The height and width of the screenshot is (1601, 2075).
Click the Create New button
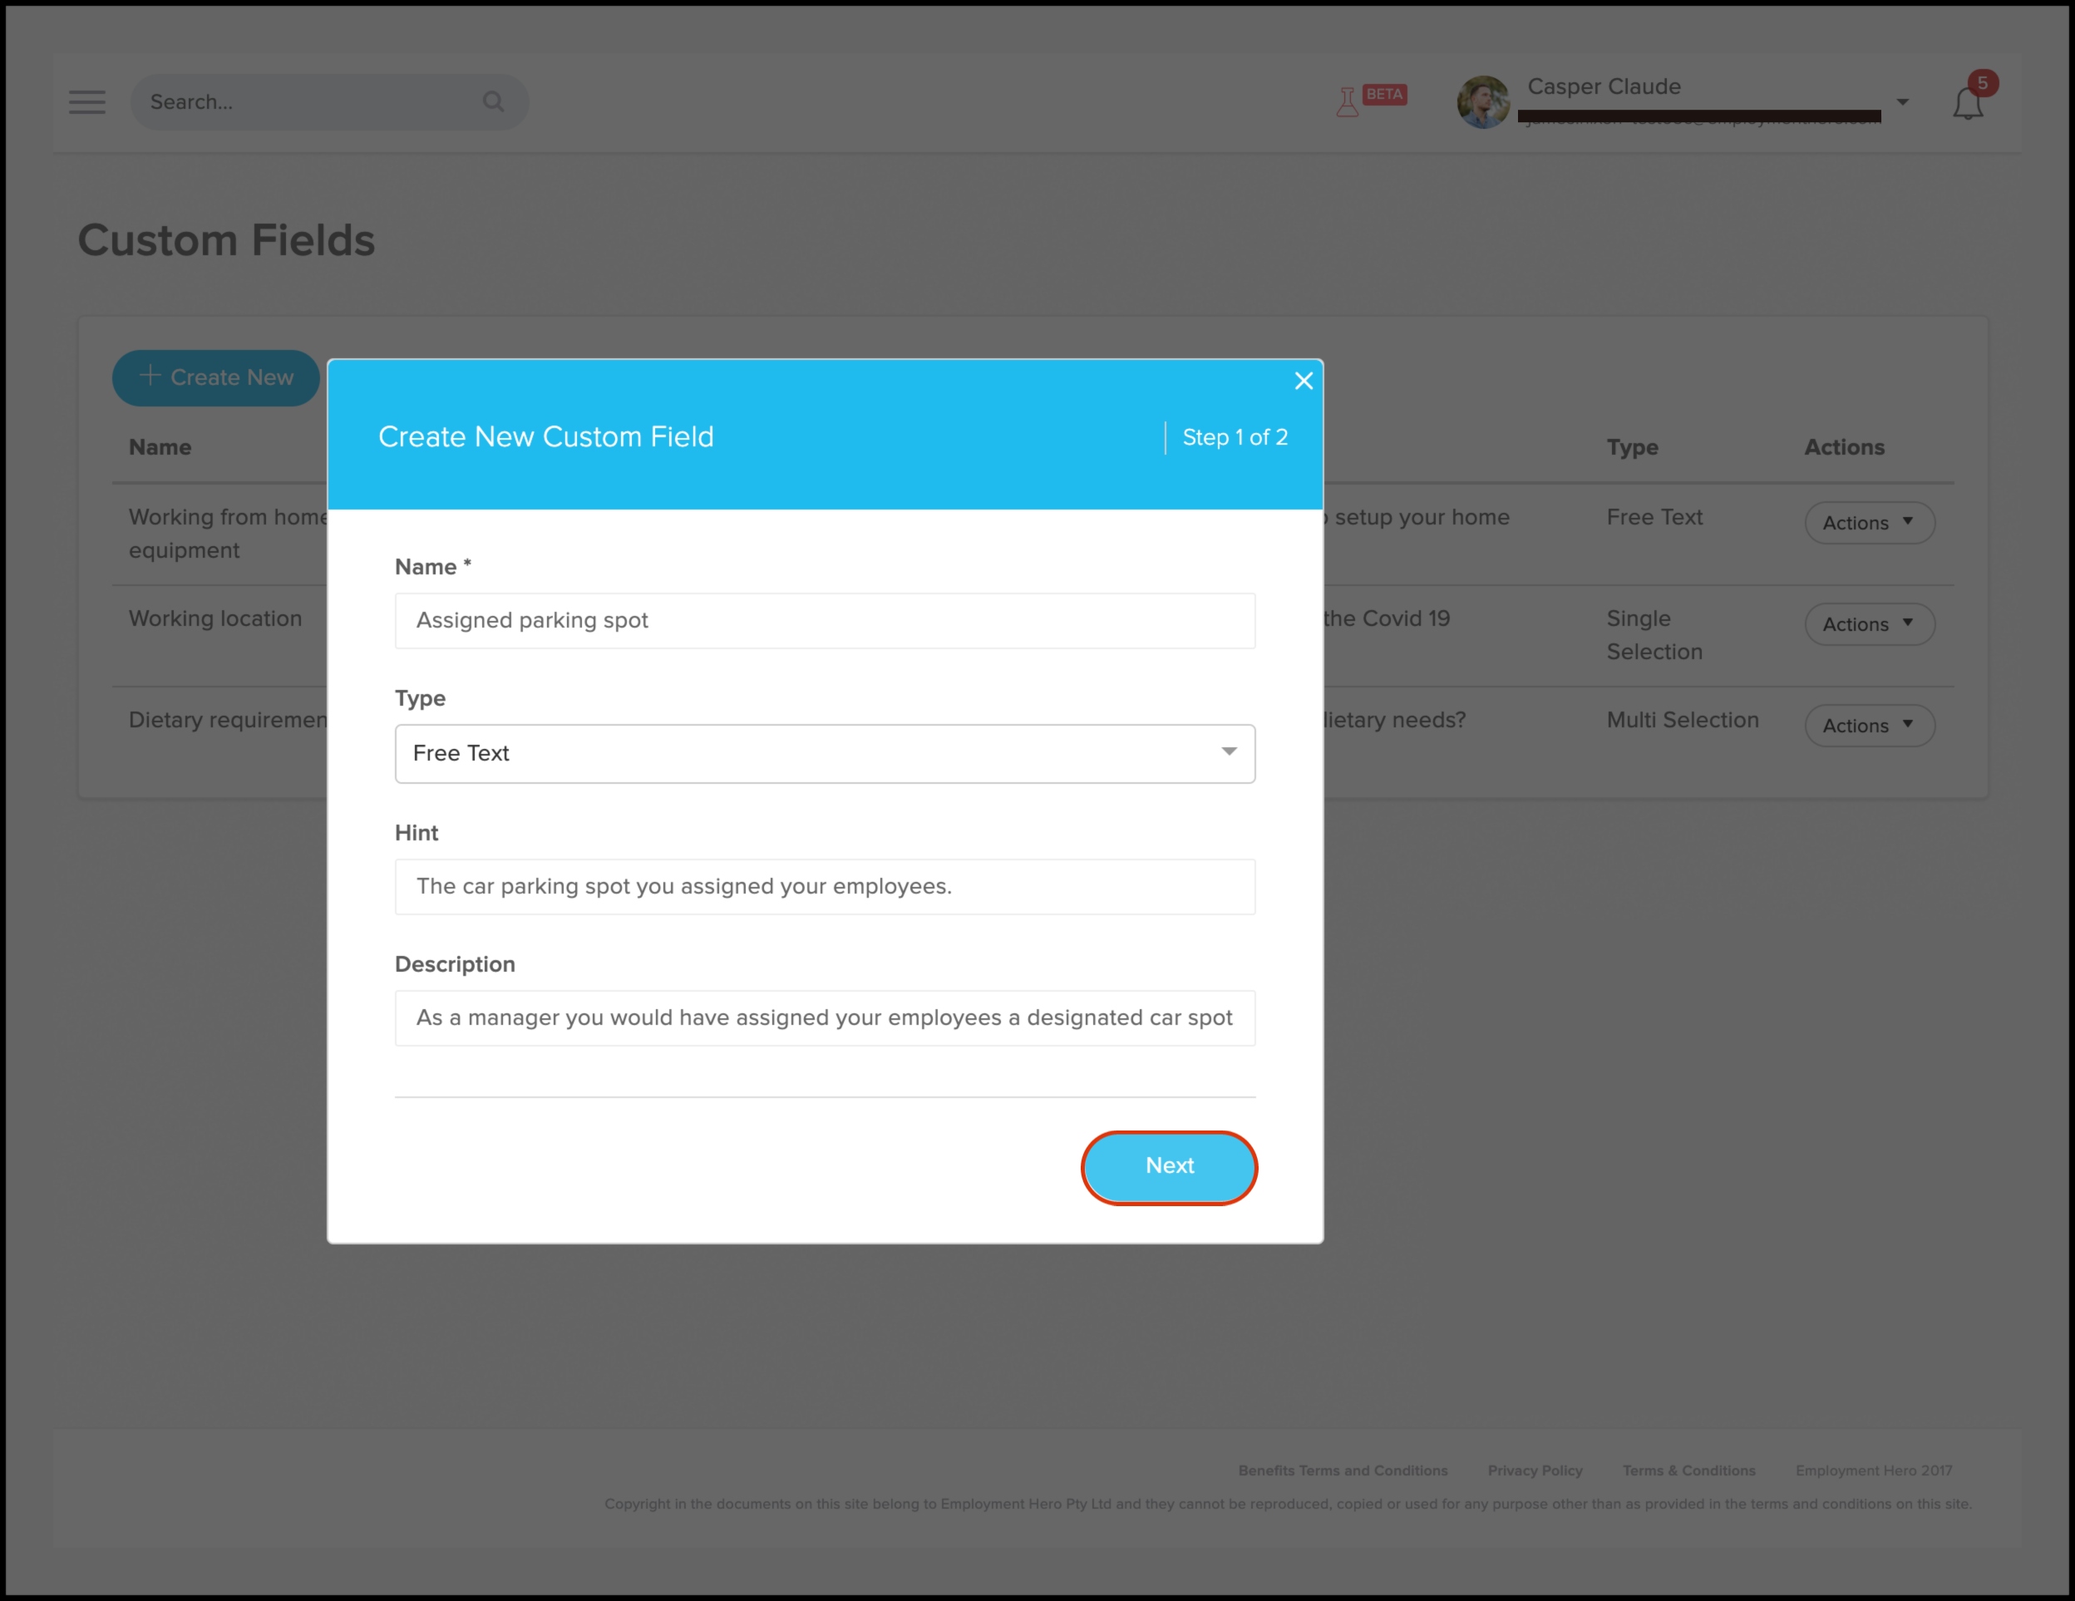[215, 377]
